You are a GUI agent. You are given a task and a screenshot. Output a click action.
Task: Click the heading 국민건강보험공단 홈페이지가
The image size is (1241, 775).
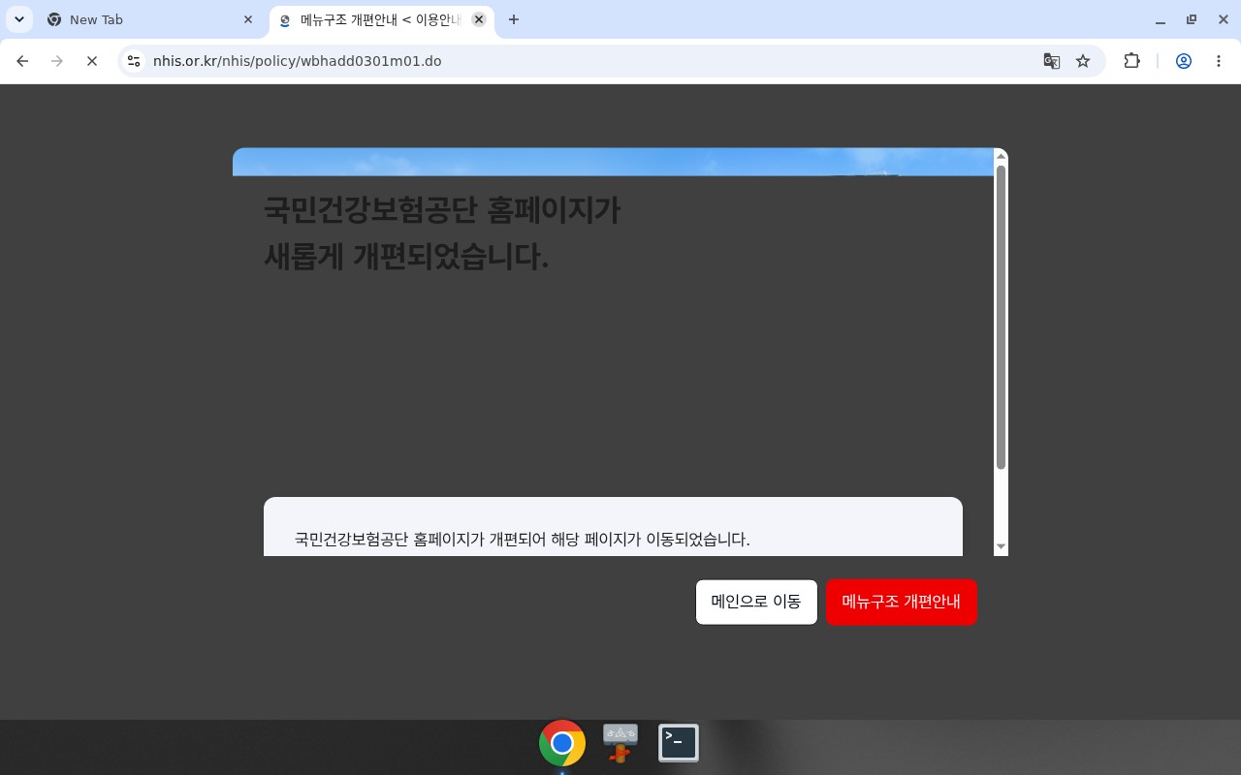442,209
